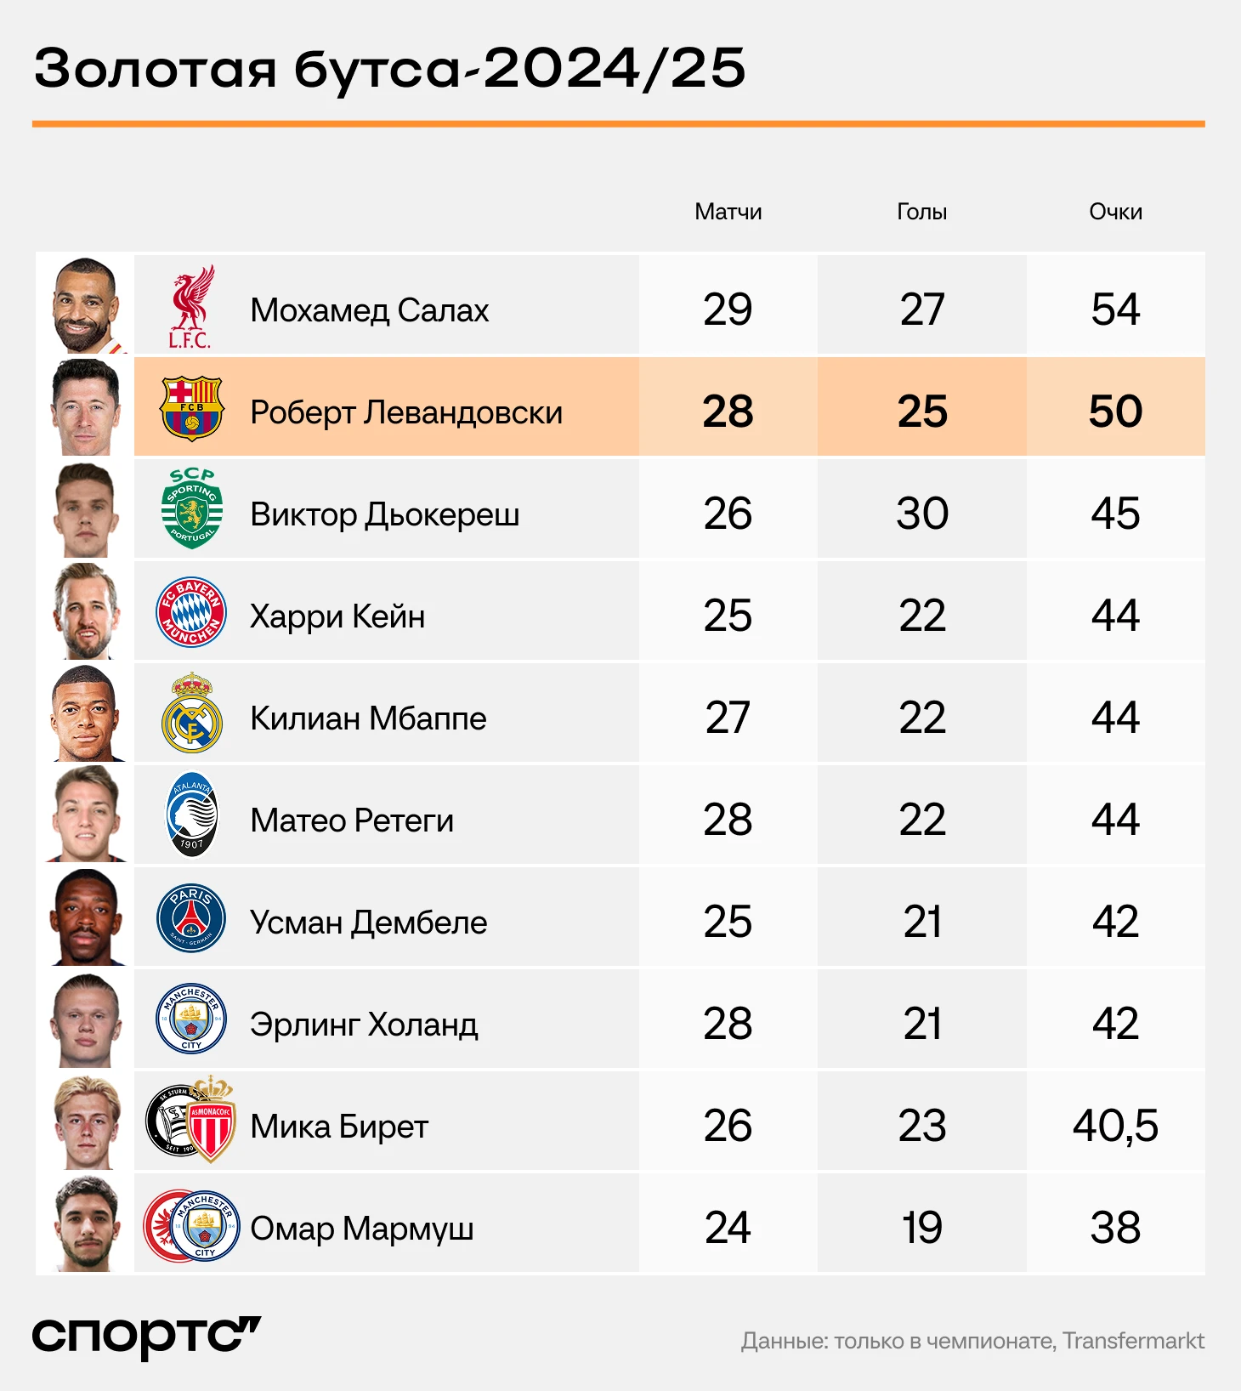Click Мика Бирет's 40,5 points value

(1115, 1126)
